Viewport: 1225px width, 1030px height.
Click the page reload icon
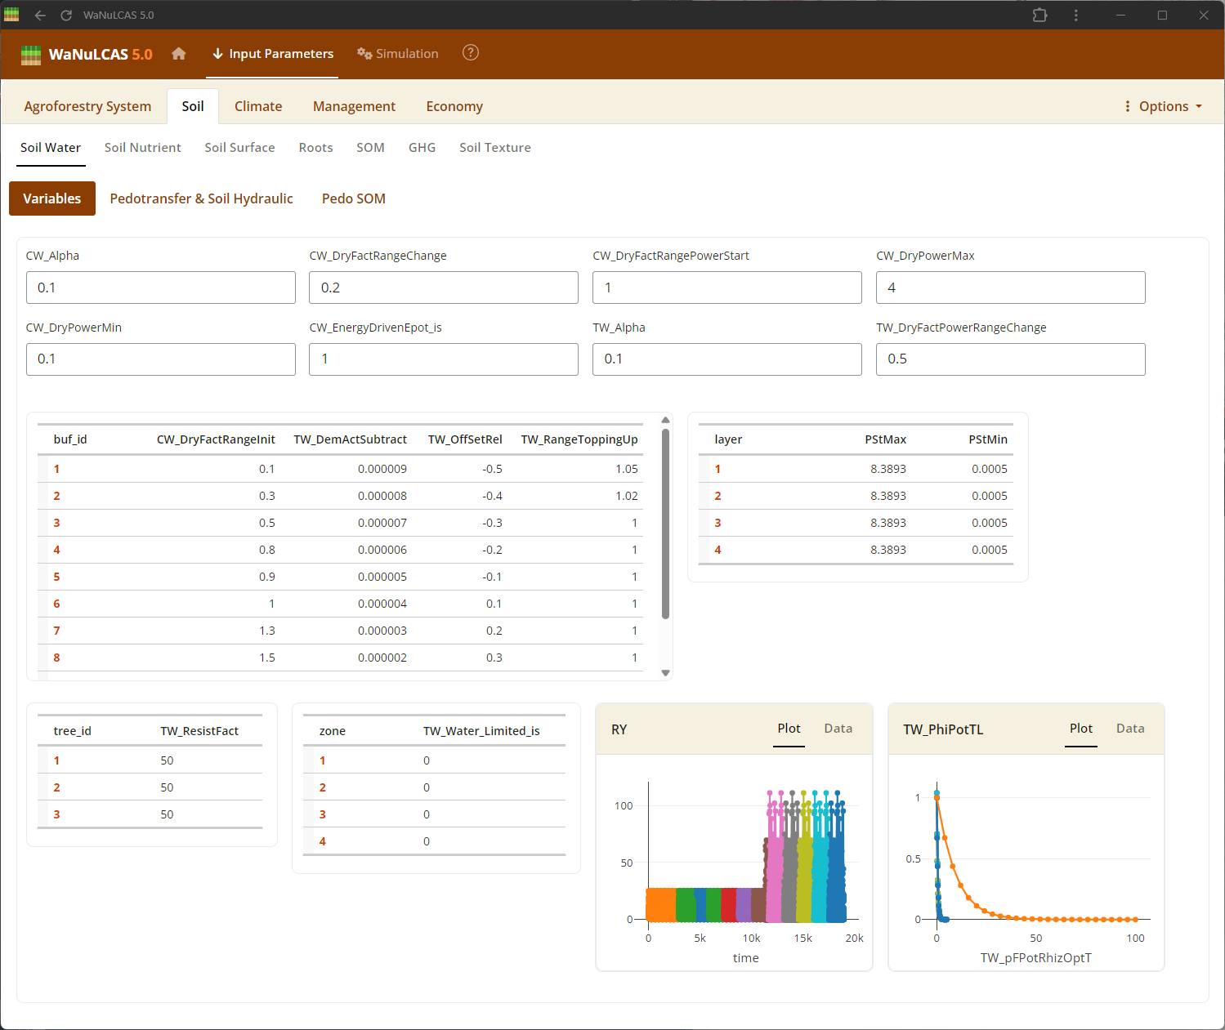[x=66, y=16]
